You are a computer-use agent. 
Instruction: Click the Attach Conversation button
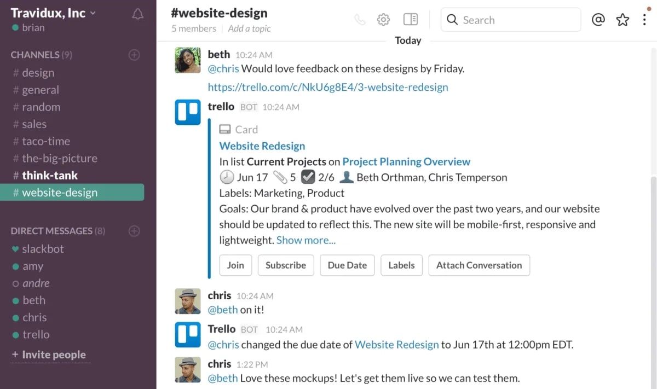point(479,265)
